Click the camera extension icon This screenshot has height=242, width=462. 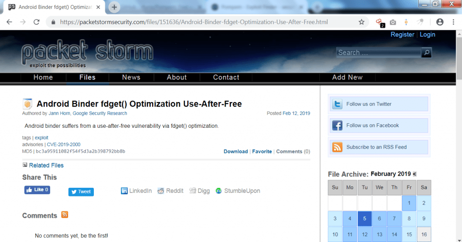pyautogui.click(x=393, y=22)
